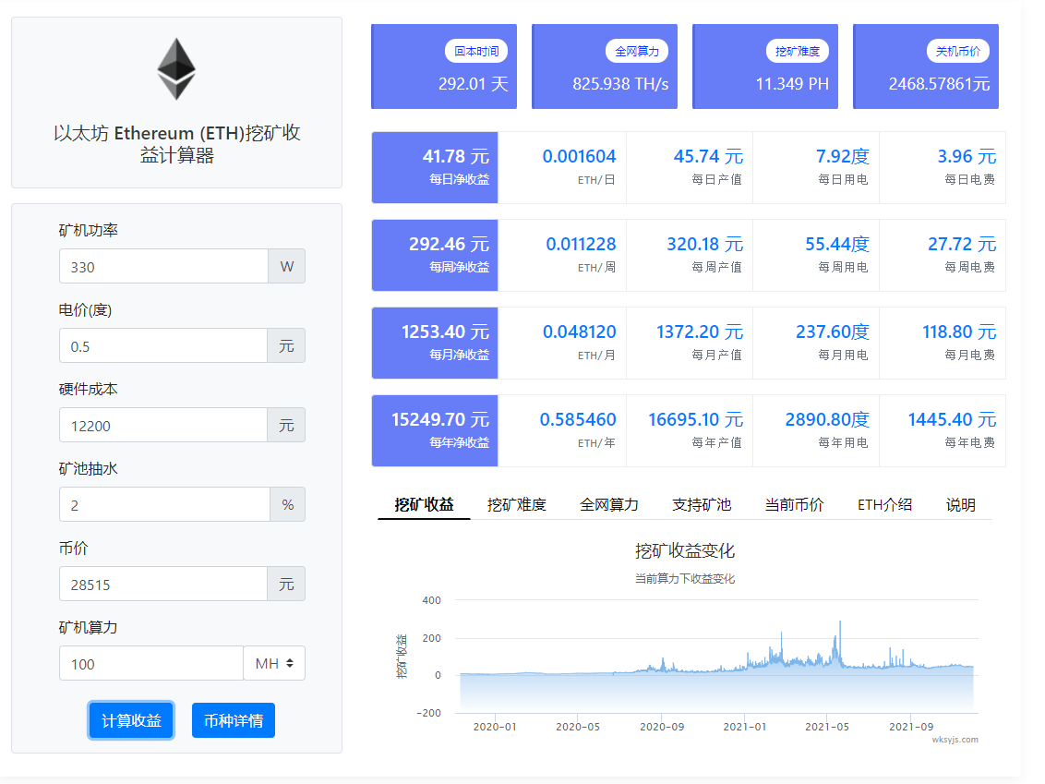Image resolution: width=1045 pixels, height=784 pixels.
Task: Click the 挖矿难度 badge in top card
Action: pos(798,52)
